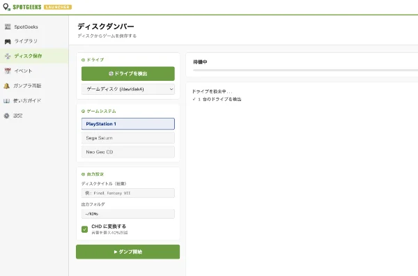Go to the イベント sidebar page
The height and width of the screenshot is (276, 418).
point(34,71)
